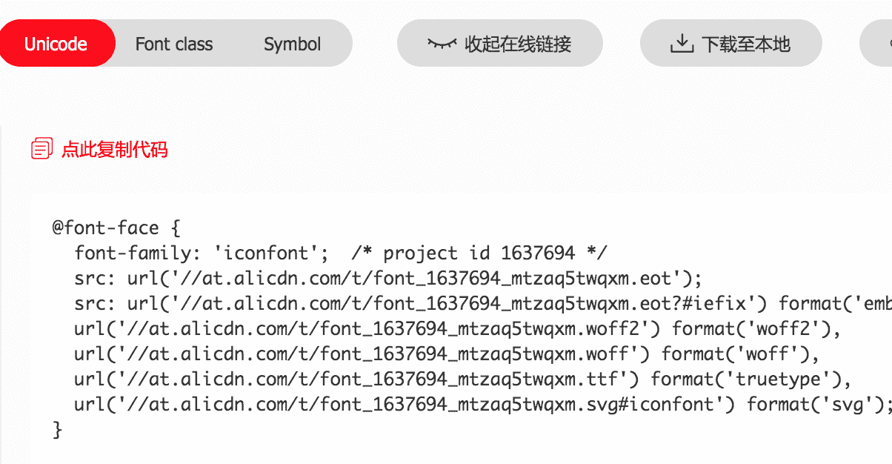Click the 点此复制代码 link
The image size is (892, 464).
click(114, 150)
